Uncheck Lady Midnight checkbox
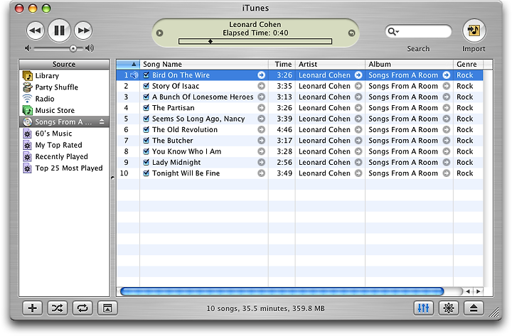 coord(146,162)
